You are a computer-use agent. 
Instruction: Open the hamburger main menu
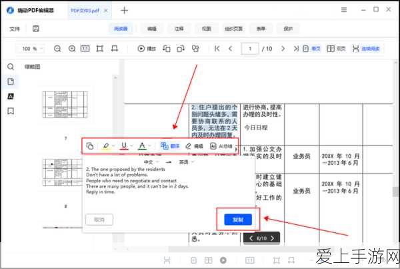click(344, 10)
